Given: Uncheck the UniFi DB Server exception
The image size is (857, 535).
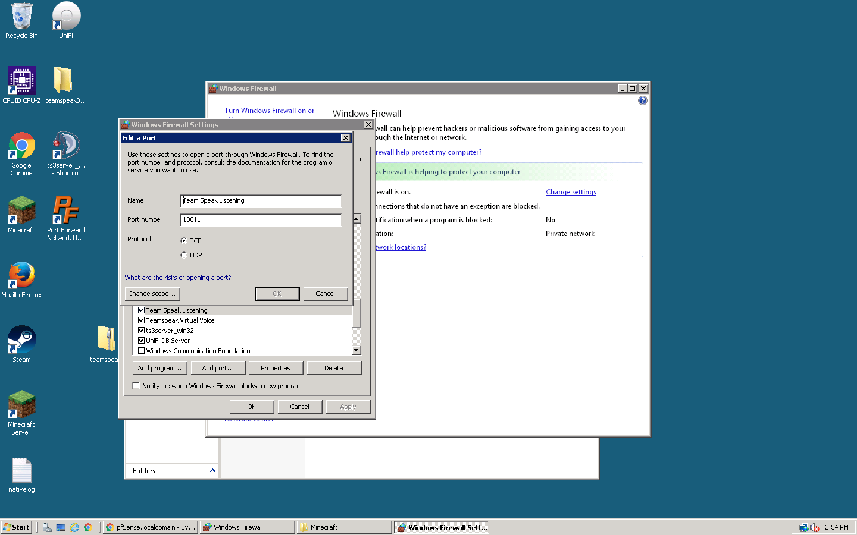Looking at the screenshot, I should 142,341.
